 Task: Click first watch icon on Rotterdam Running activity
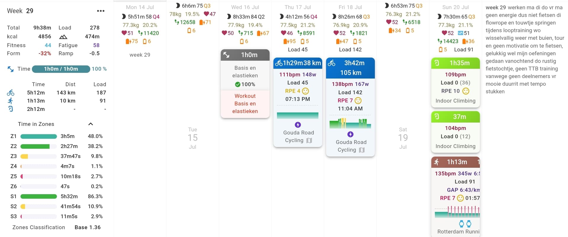point(461,223)
